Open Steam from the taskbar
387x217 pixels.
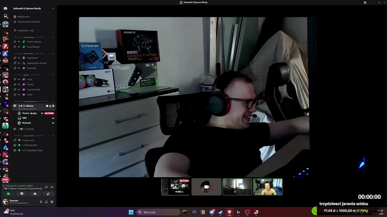220,212
